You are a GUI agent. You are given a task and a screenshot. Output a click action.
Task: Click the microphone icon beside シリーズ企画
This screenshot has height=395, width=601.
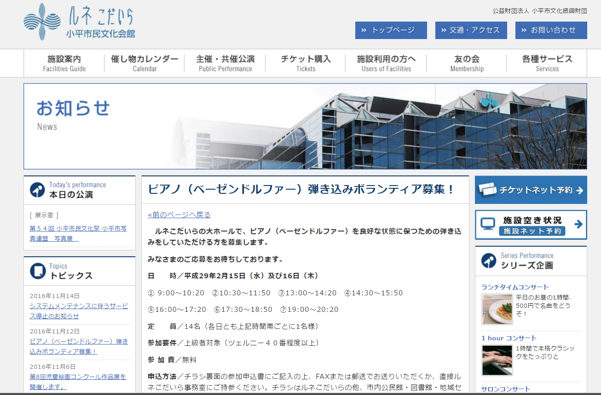click(x=489, y=260)
